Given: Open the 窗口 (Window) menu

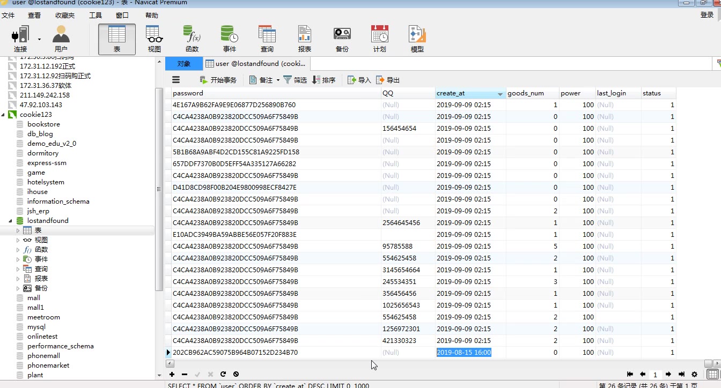Looking at the screenshot, I should click(x=122, y=16).
